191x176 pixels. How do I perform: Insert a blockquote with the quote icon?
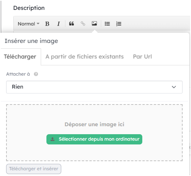[x=72, y=24]
